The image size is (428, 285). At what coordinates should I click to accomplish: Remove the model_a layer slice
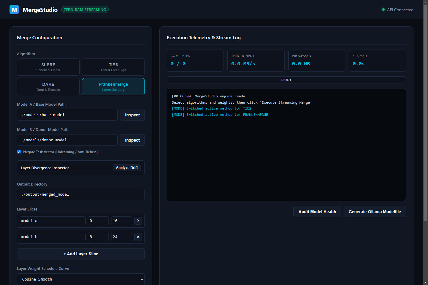[138, 221]
